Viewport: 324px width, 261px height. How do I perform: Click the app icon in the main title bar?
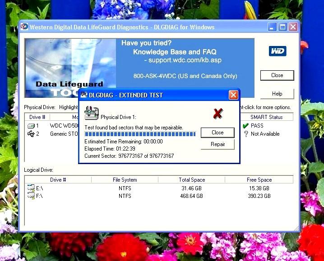point(24,27)
